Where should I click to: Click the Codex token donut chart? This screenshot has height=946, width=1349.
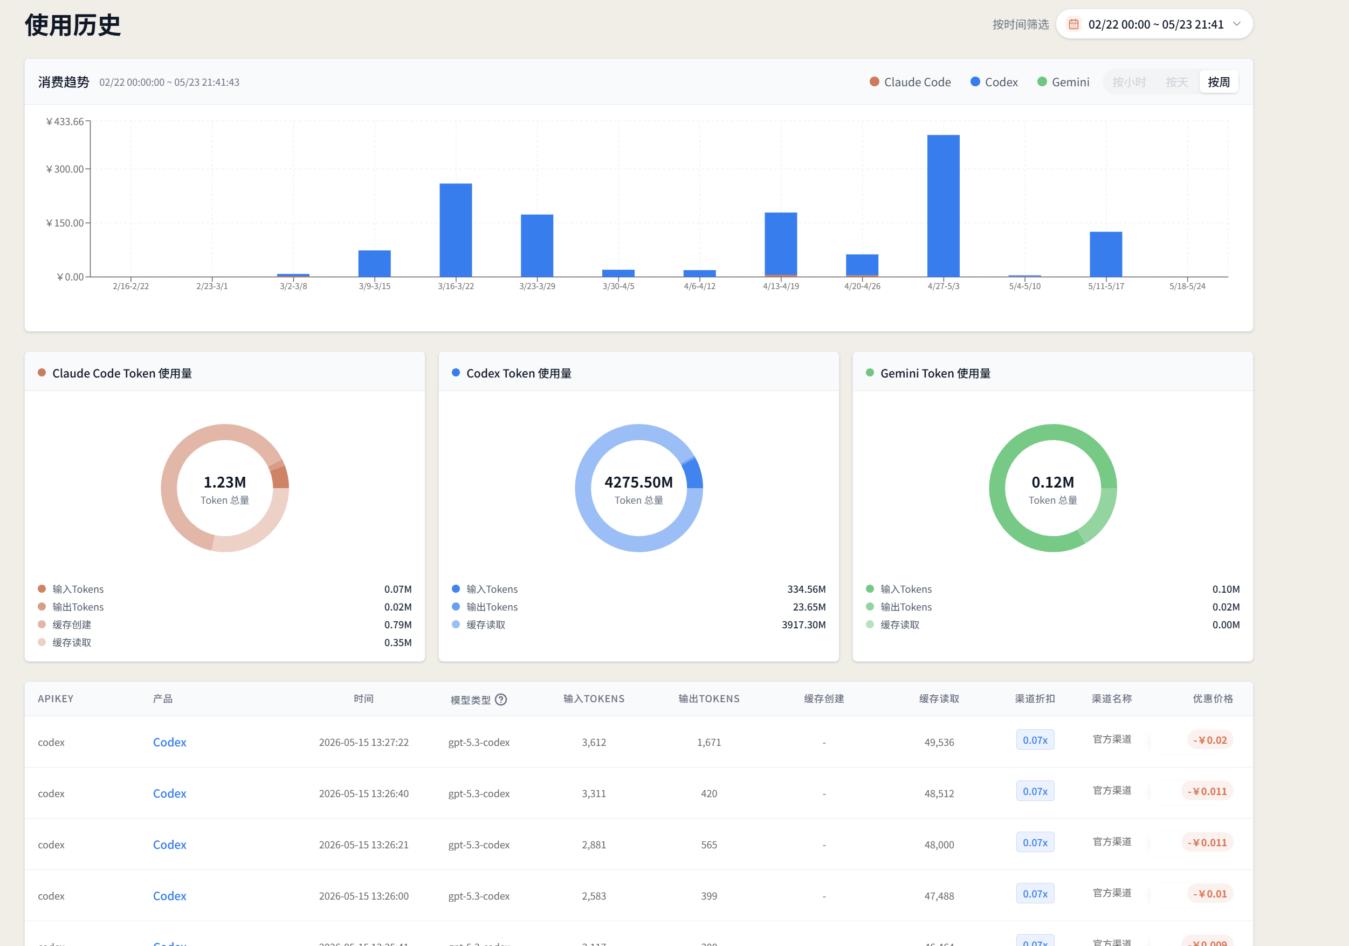pos(639,488)
